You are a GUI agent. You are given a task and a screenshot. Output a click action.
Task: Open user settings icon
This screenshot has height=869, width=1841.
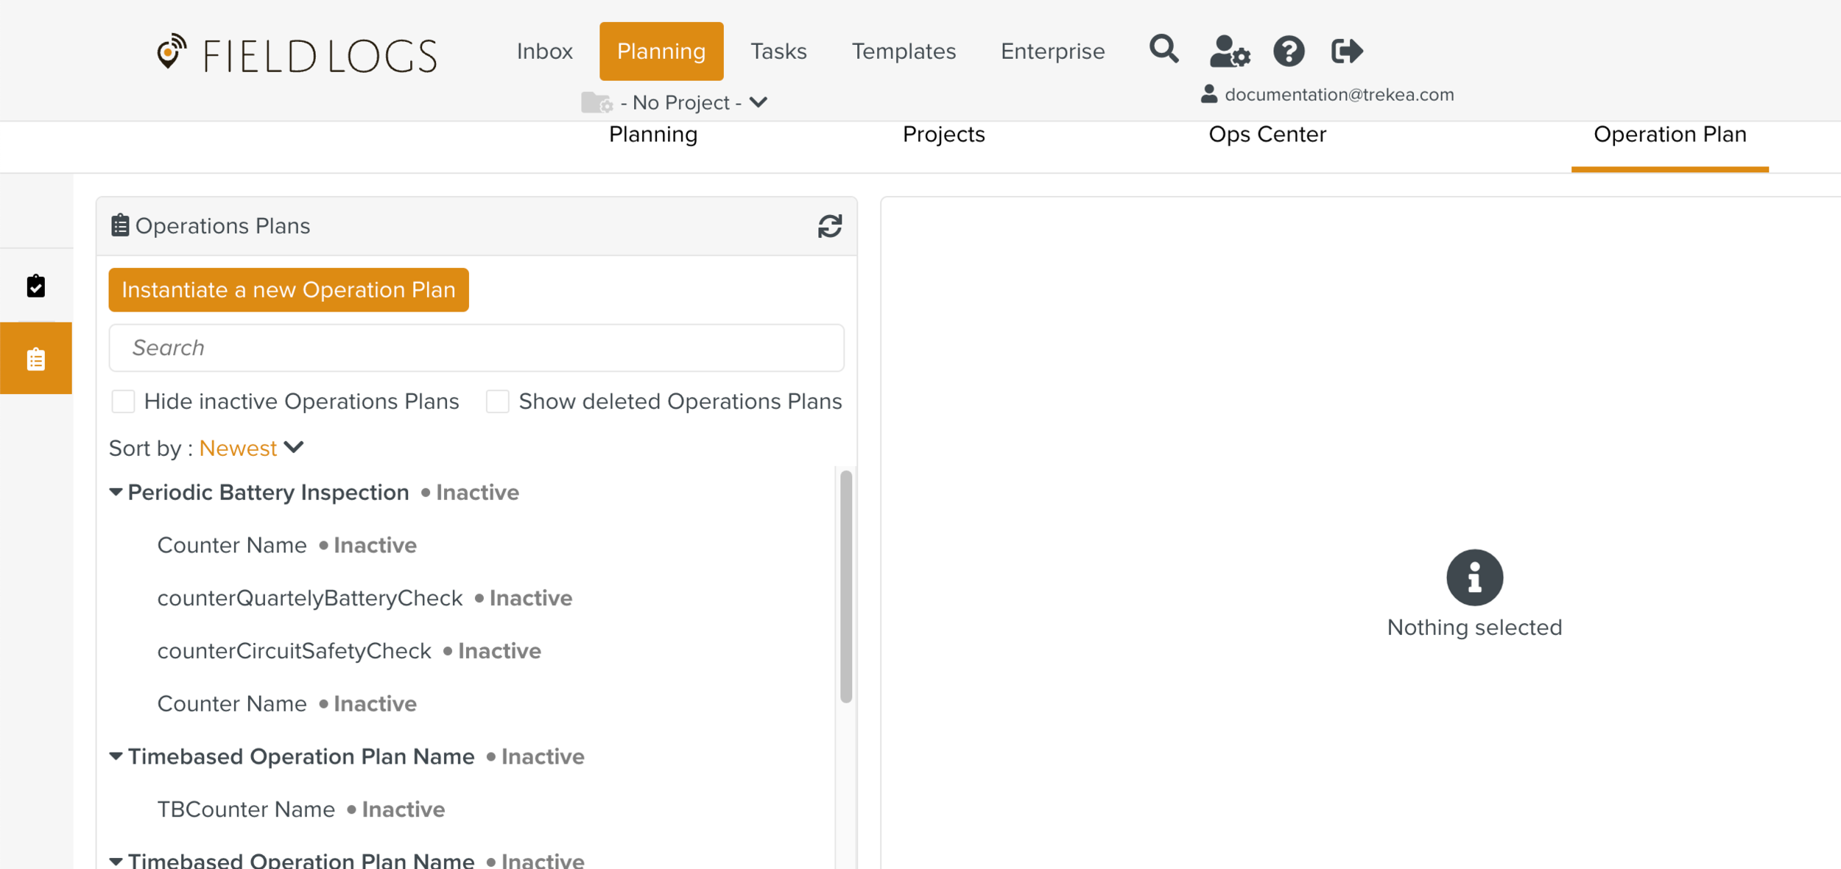(1229, 52)
